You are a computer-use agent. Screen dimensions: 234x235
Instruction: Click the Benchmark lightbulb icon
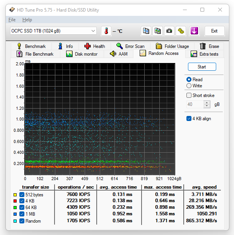(x=19, y=46)
